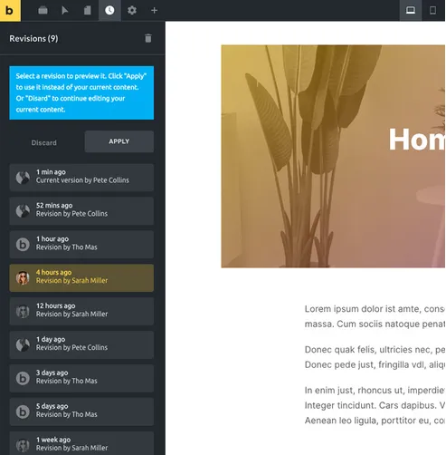Image resolution: width=446 pixels, height=455 pixels.
Task: Select highlighted 4 hours ago Sarah Miller revision
Action: click(81, 278)
